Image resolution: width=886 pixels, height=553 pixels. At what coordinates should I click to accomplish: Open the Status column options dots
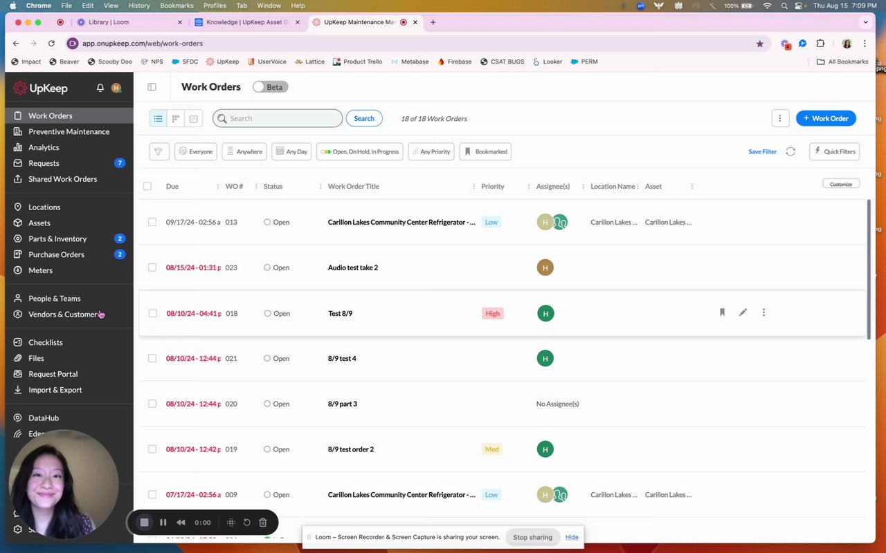click(x=320, y=187)
